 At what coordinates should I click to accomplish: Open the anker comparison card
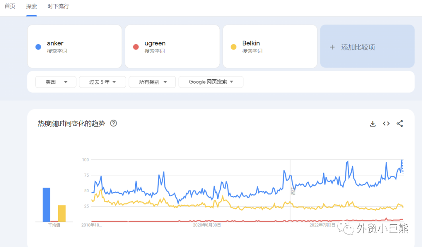tap(74, 46)
